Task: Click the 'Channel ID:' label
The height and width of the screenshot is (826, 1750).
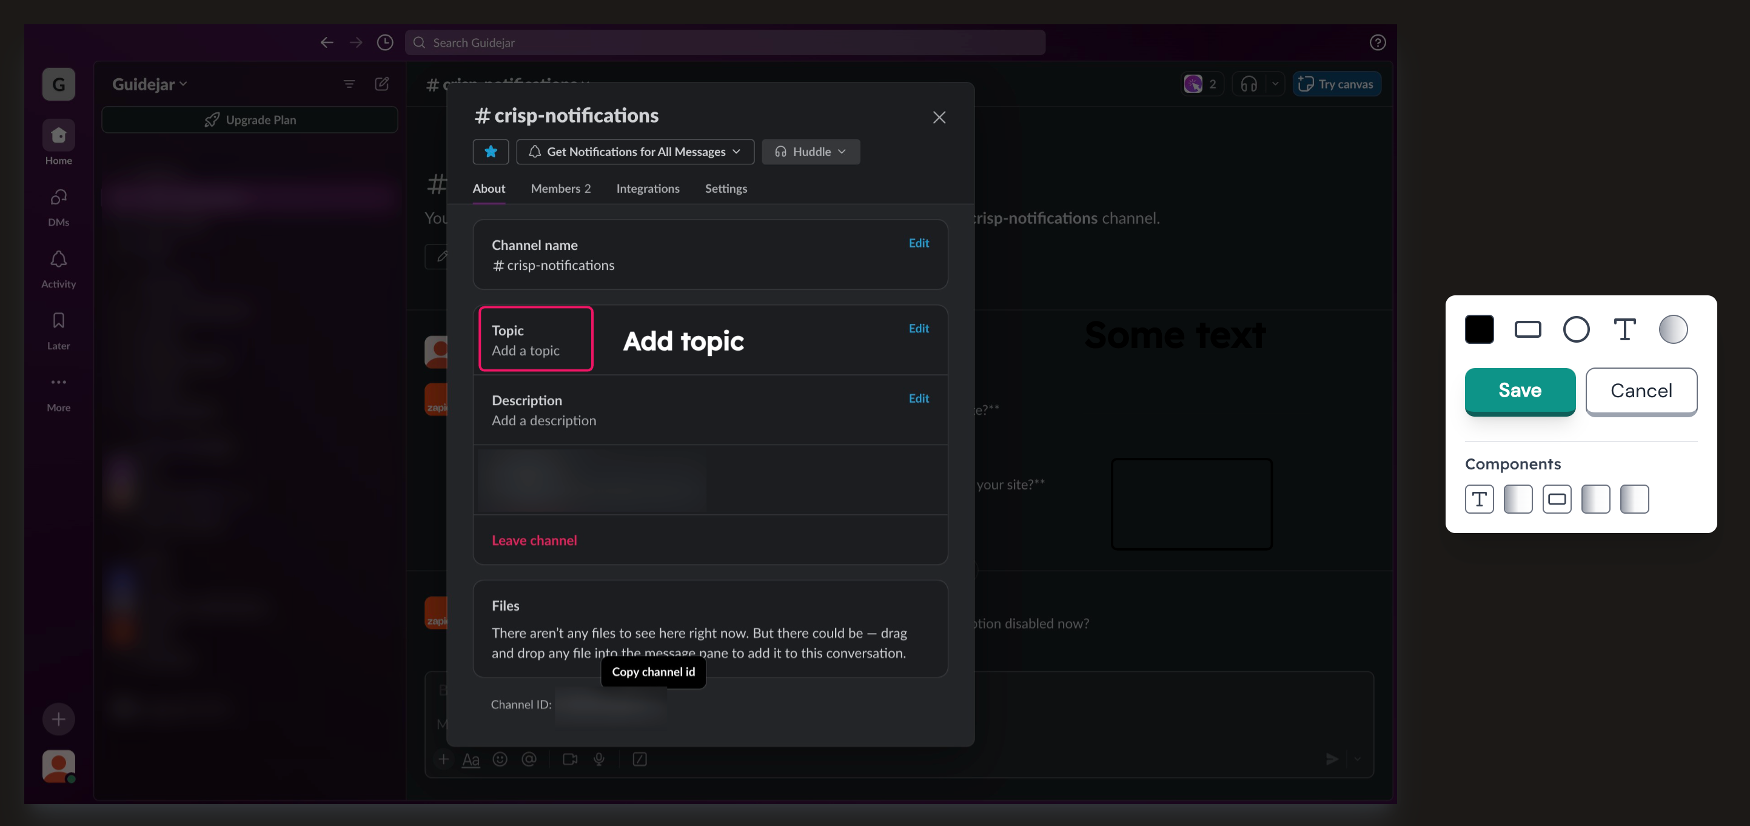Action: 521,705
